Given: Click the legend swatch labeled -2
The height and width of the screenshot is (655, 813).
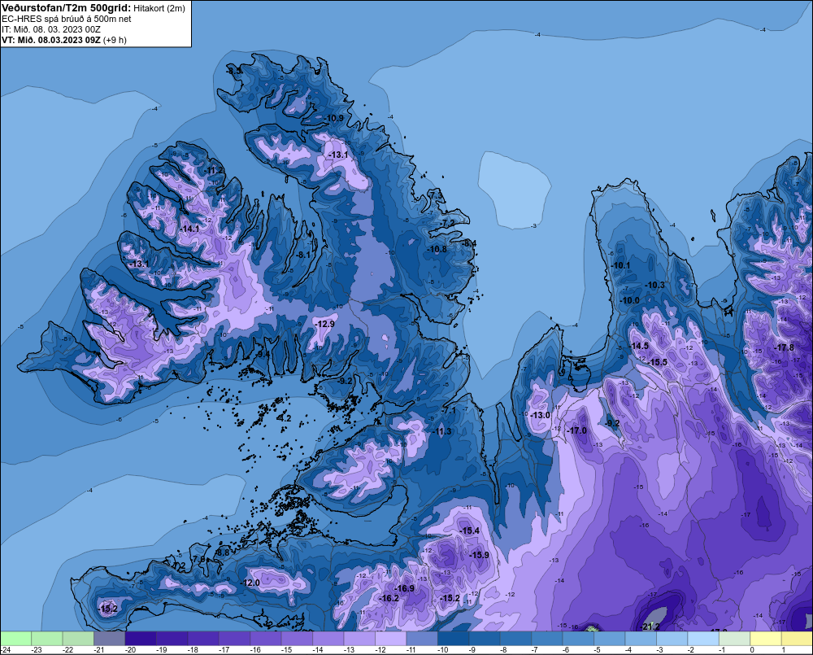Looking at the screenshot, I should click(x=703, y=638).
